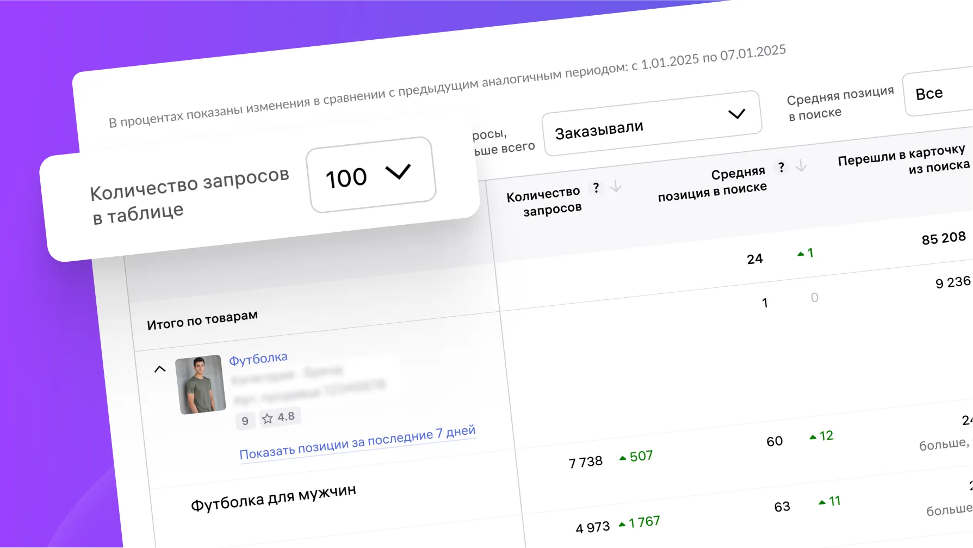Click the average position value 63

point(782,507)
